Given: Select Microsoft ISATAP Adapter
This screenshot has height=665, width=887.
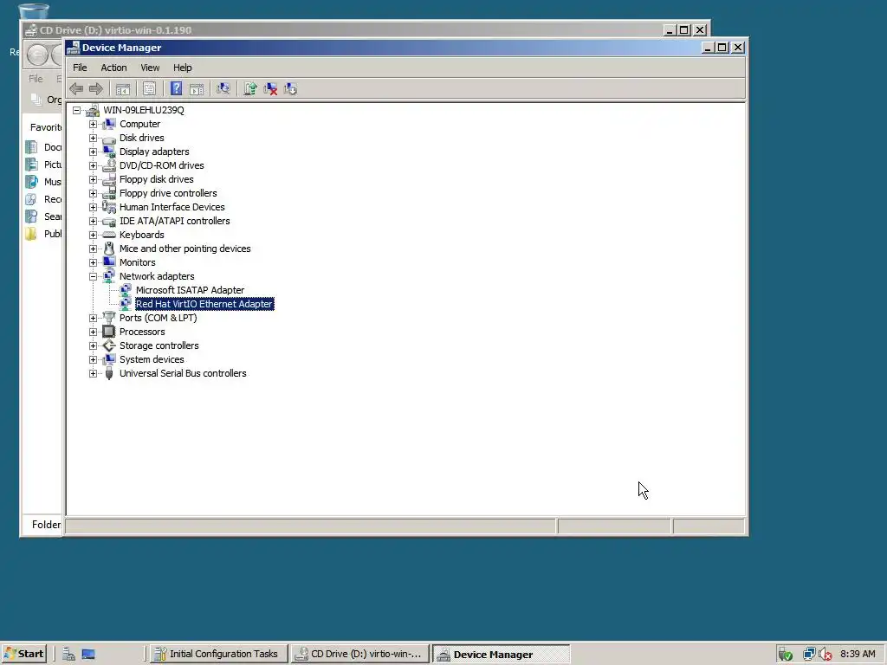Looking at the screenshot, I should tap(190, 290).
